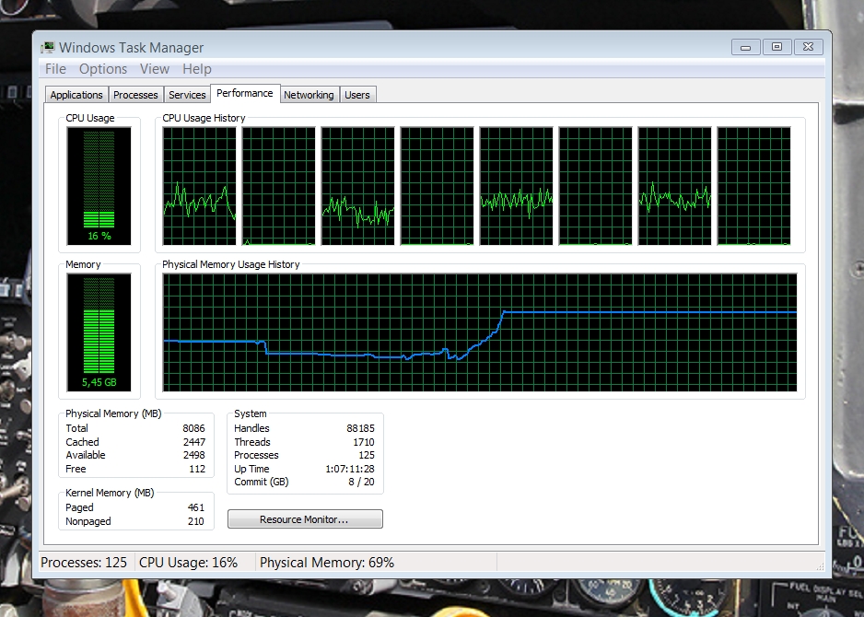Click the 'CPU Usage: 16%' status bar entry
Viewport: 864px width, 617px height.
coord(189,563)
